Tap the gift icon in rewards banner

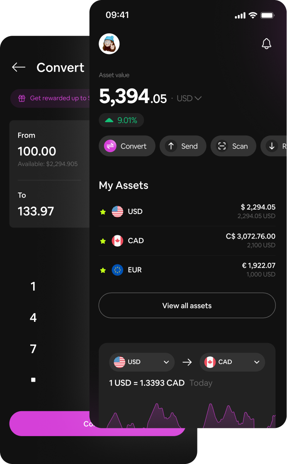(22, 99)
